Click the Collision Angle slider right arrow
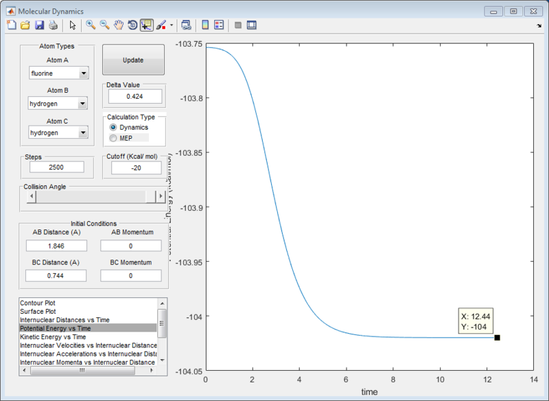This screenshot has width=549, height=401. coord(161,196)
